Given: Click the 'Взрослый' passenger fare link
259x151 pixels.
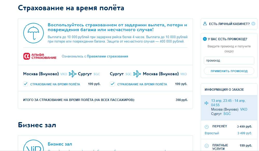Looking at the screenshot, I should tap(212, 133).
